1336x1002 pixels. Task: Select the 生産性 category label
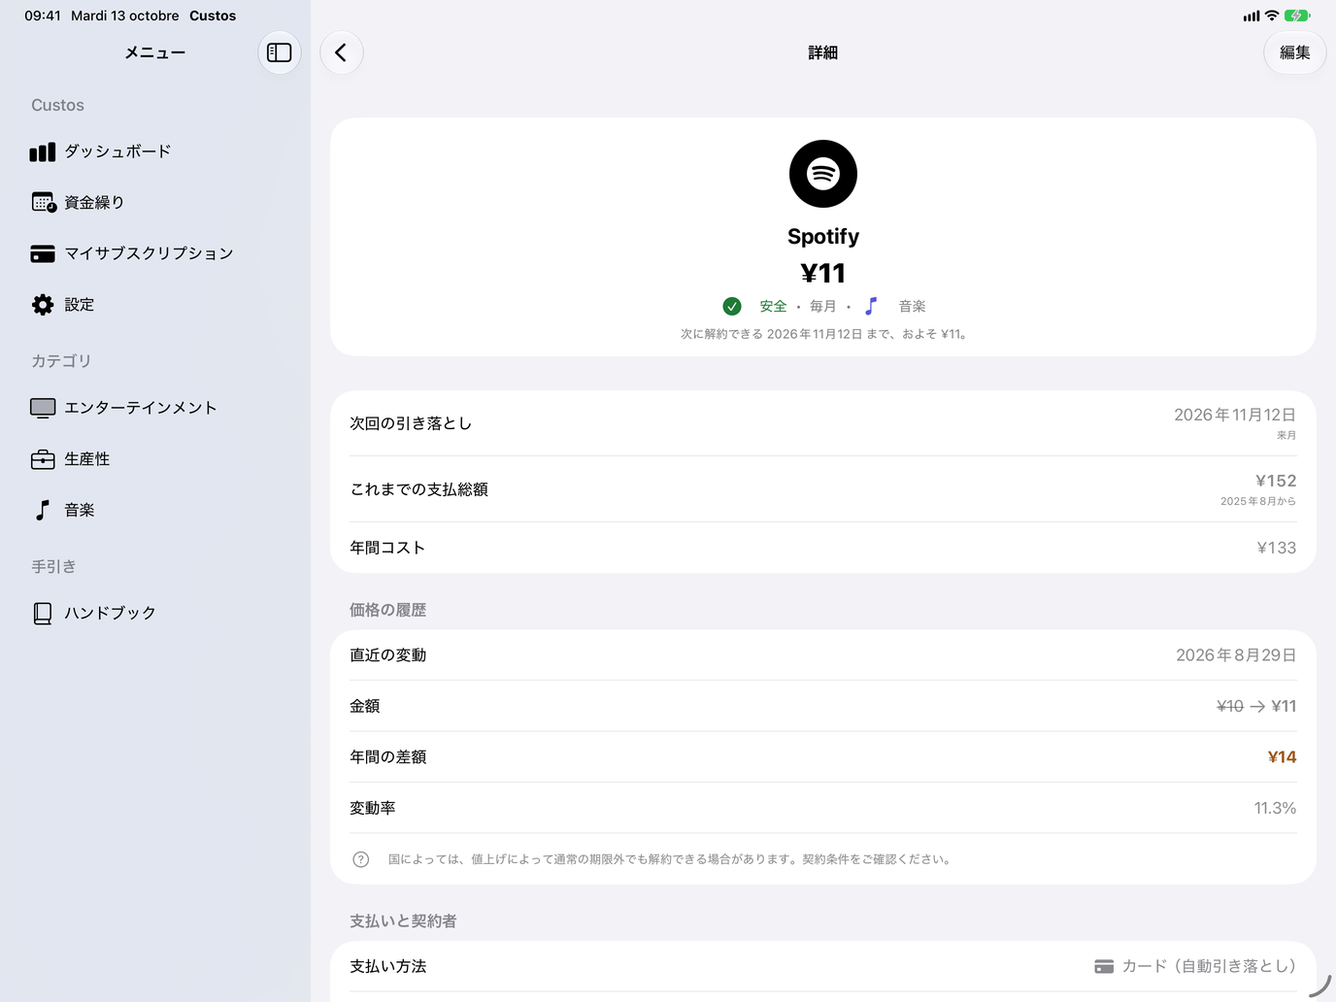(x=87, y=459)
